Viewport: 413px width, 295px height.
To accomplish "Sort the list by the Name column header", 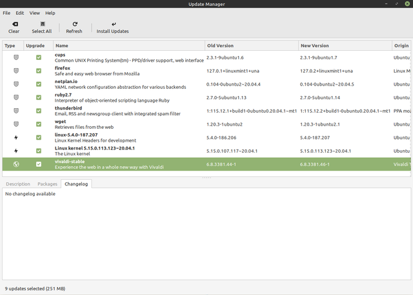I will click(129, 46).
